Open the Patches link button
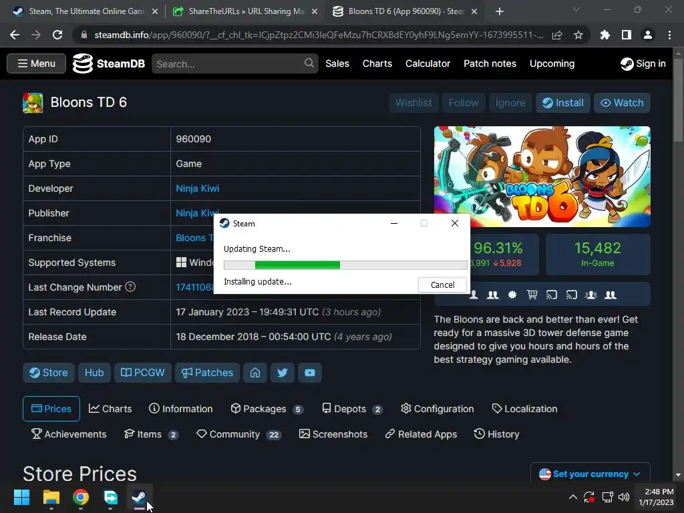Viewport: 684px width, 513px height. [x=207, y=373]
